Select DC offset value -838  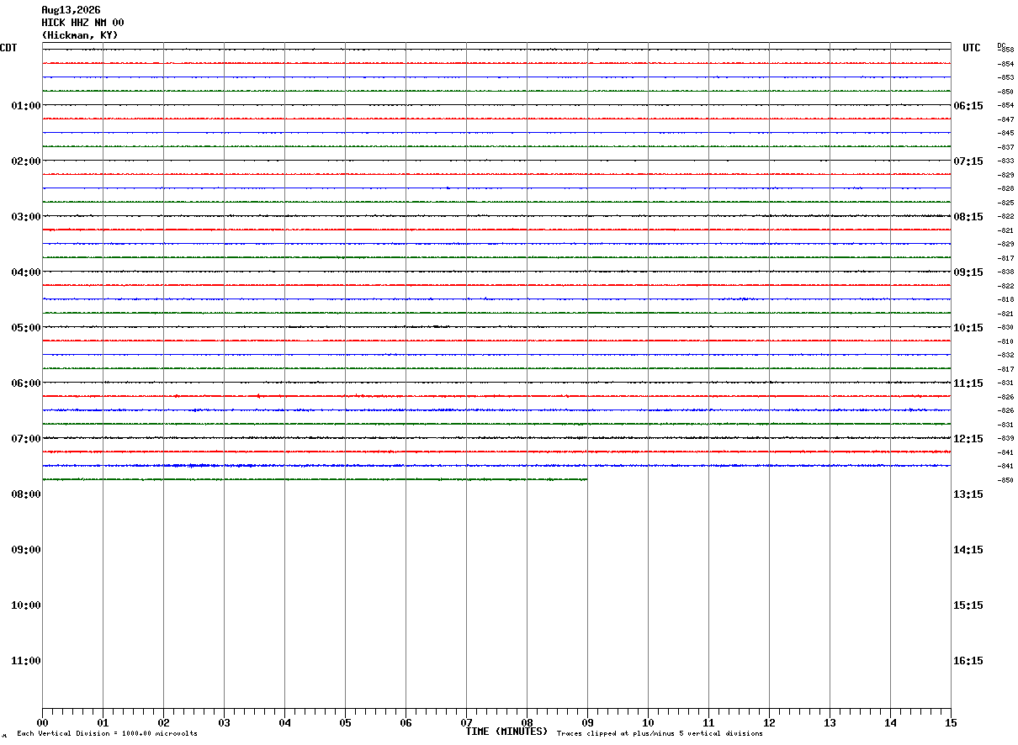click(x=1006, y=272)
